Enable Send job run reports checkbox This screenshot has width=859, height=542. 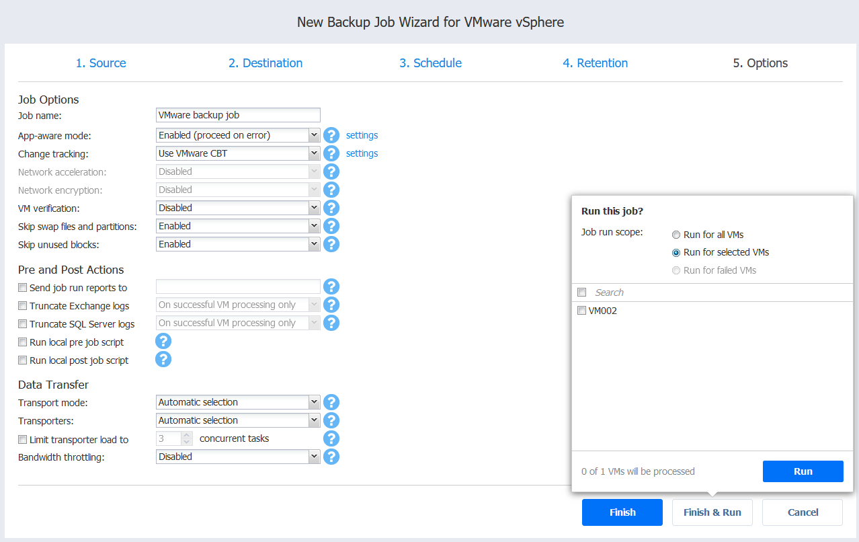coord(23,288)
